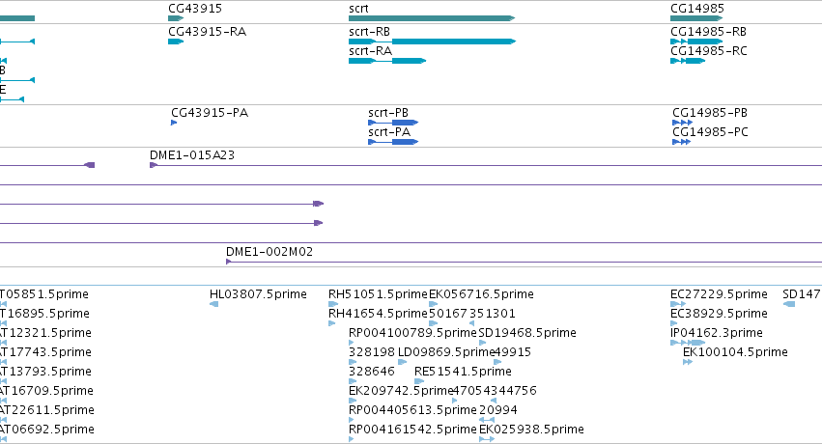Select the scrt gene bar glyph

tap(432, 18)
